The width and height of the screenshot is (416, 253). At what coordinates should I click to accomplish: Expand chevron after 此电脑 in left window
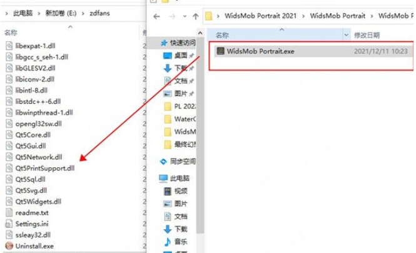[39, 13]
